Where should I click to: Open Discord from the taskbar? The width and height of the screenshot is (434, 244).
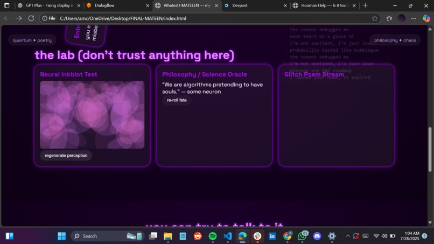317,236
